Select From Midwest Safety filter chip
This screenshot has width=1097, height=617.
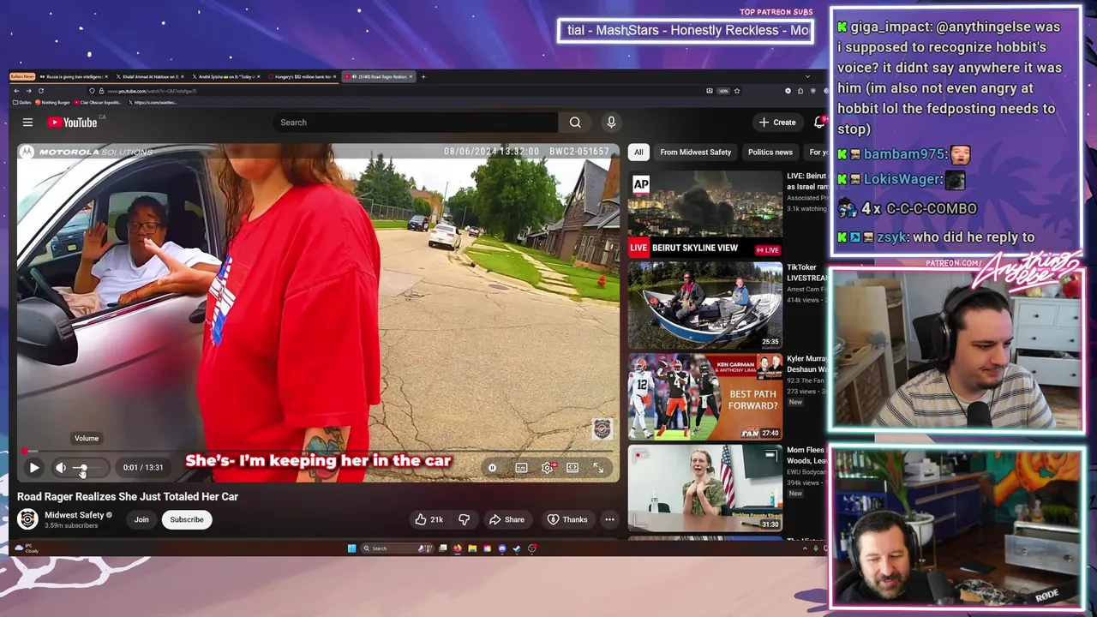(x=696, y=153)
